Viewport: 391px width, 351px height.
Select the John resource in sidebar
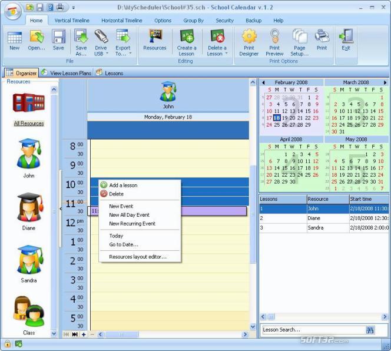tap(29, 154)
